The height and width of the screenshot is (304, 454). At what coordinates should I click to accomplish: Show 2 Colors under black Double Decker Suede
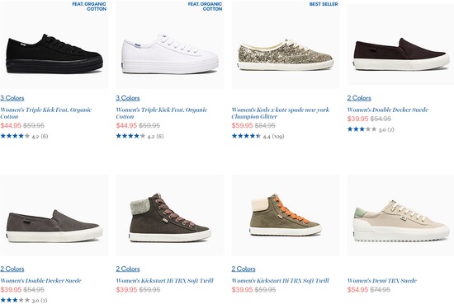tap(359, 98)
